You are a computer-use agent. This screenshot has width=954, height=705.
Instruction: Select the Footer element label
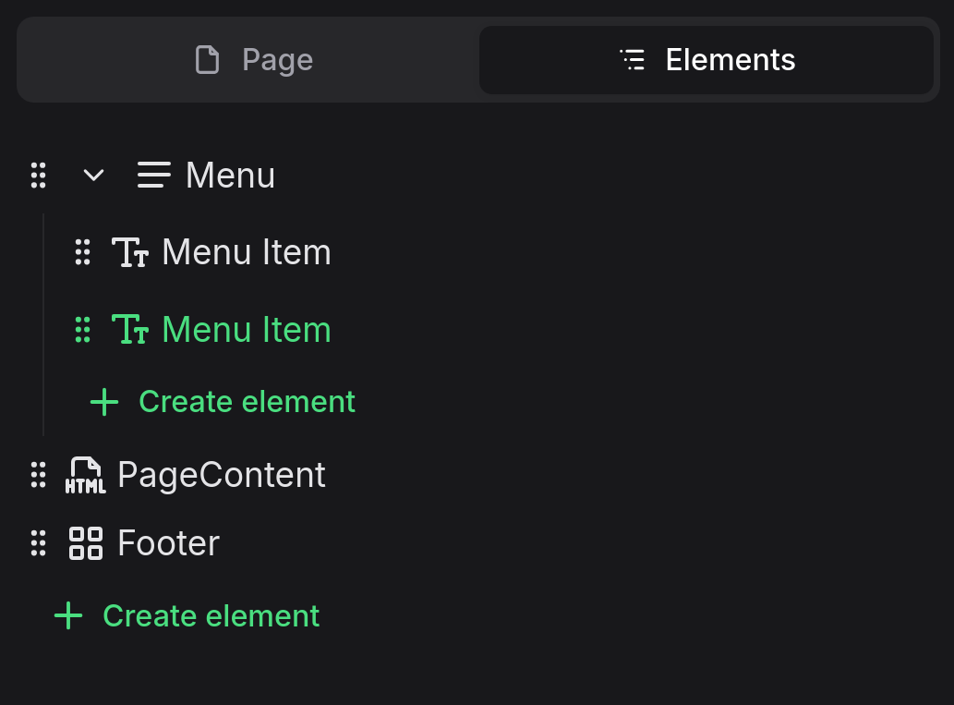pyautogui.click(x=168, y=543)
